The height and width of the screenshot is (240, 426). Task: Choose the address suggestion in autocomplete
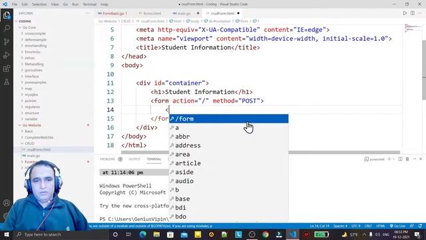click(x=229, y=145)
